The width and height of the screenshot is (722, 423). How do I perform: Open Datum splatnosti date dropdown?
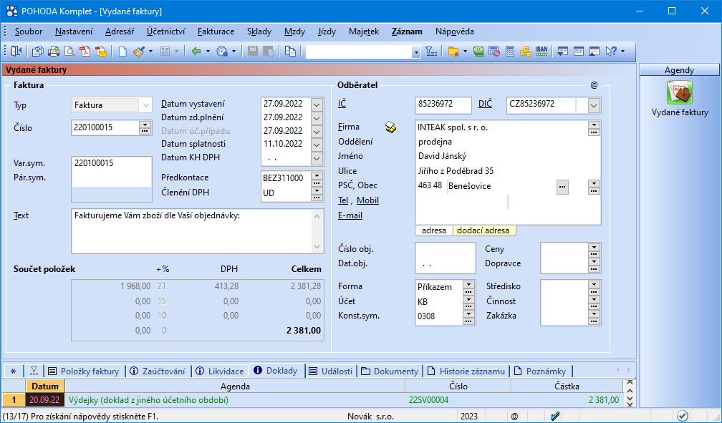[x=317, y=145]
